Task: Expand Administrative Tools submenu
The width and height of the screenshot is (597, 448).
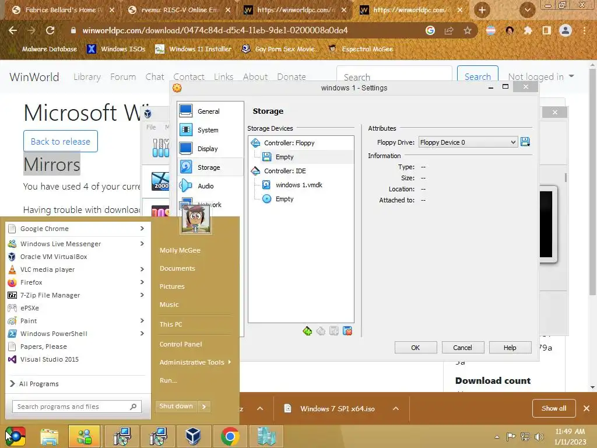Action: tap(195, 362)
